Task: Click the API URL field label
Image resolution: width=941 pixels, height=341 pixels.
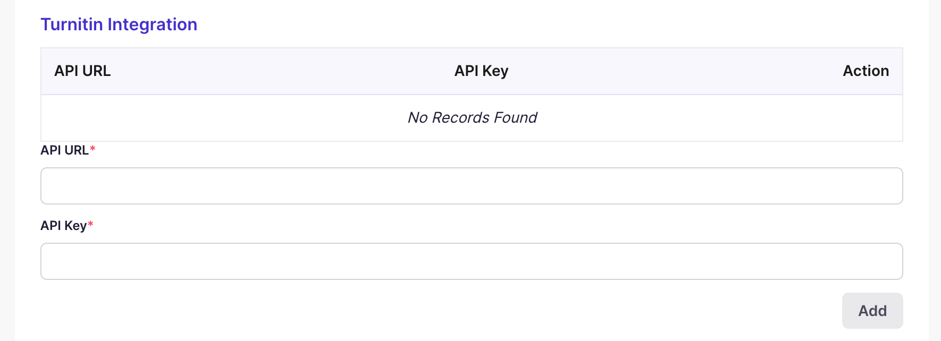Action: coord(64,150)
